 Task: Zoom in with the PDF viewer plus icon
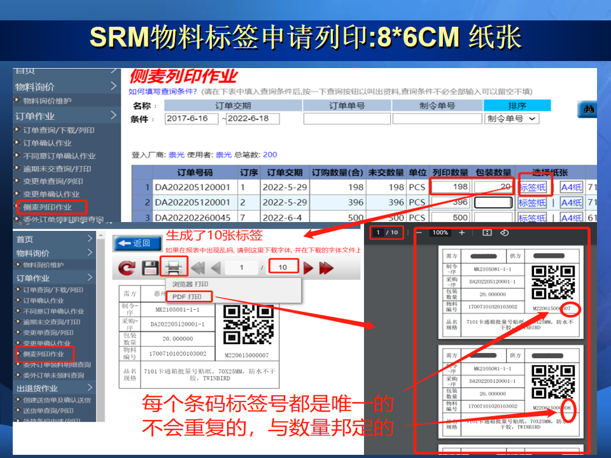coord(462,233)
